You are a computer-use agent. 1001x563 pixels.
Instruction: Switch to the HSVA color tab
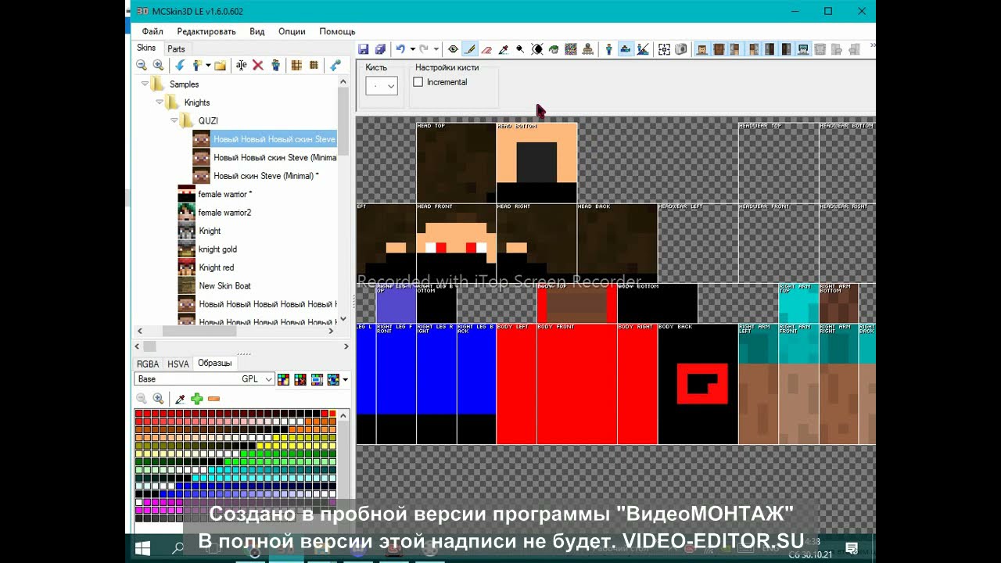click(x=178, y=364)
